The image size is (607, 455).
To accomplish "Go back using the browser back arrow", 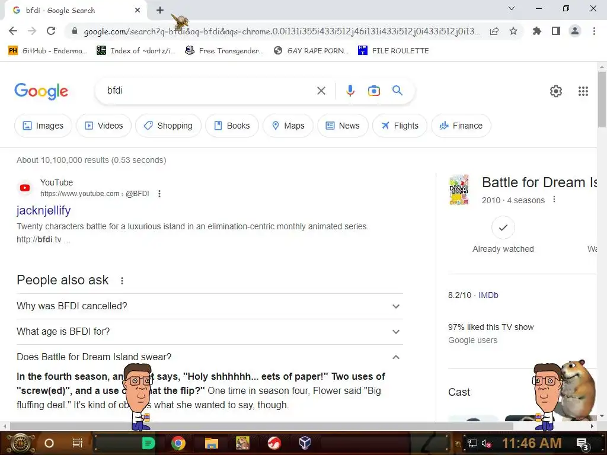I will point(13,31).
